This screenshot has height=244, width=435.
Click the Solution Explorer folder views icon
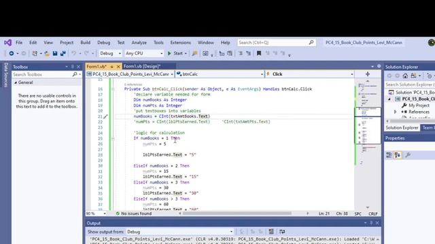[x=414, y=76]
